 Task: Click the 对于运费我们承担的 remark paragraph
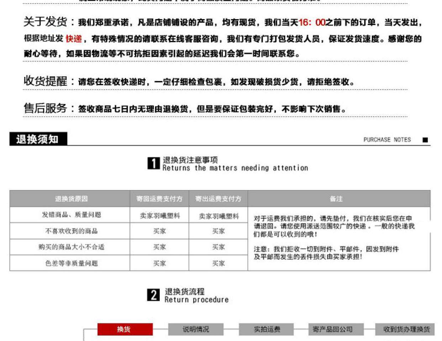pyautogui.click(x=334, y=226)
